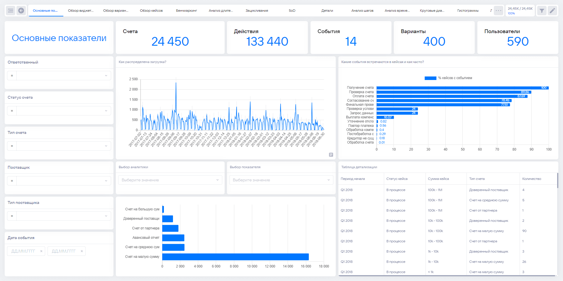
Task: Click the Выплата компенс bar labeled 10.07
Action: [385, 117]
